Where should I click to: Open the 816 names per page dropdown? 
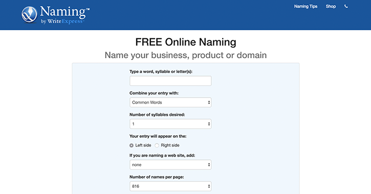[170, 186]
